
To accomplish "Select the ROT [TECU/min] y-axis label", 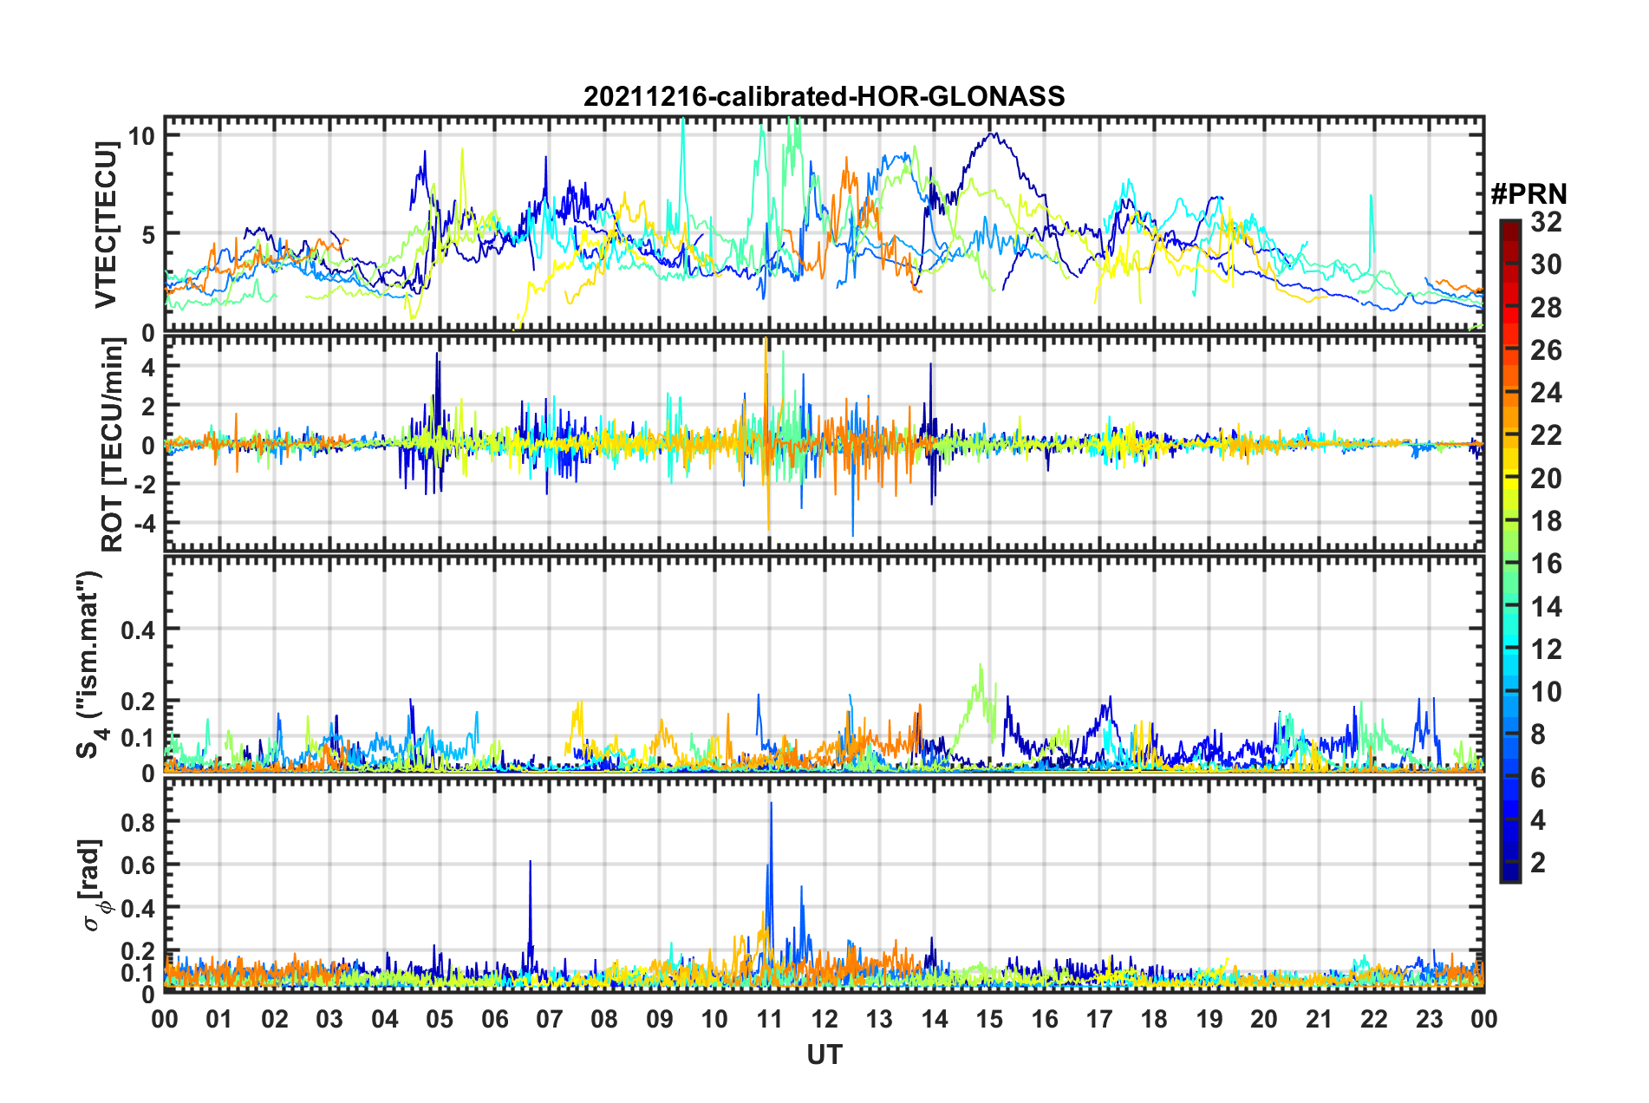I will [113, 444].
